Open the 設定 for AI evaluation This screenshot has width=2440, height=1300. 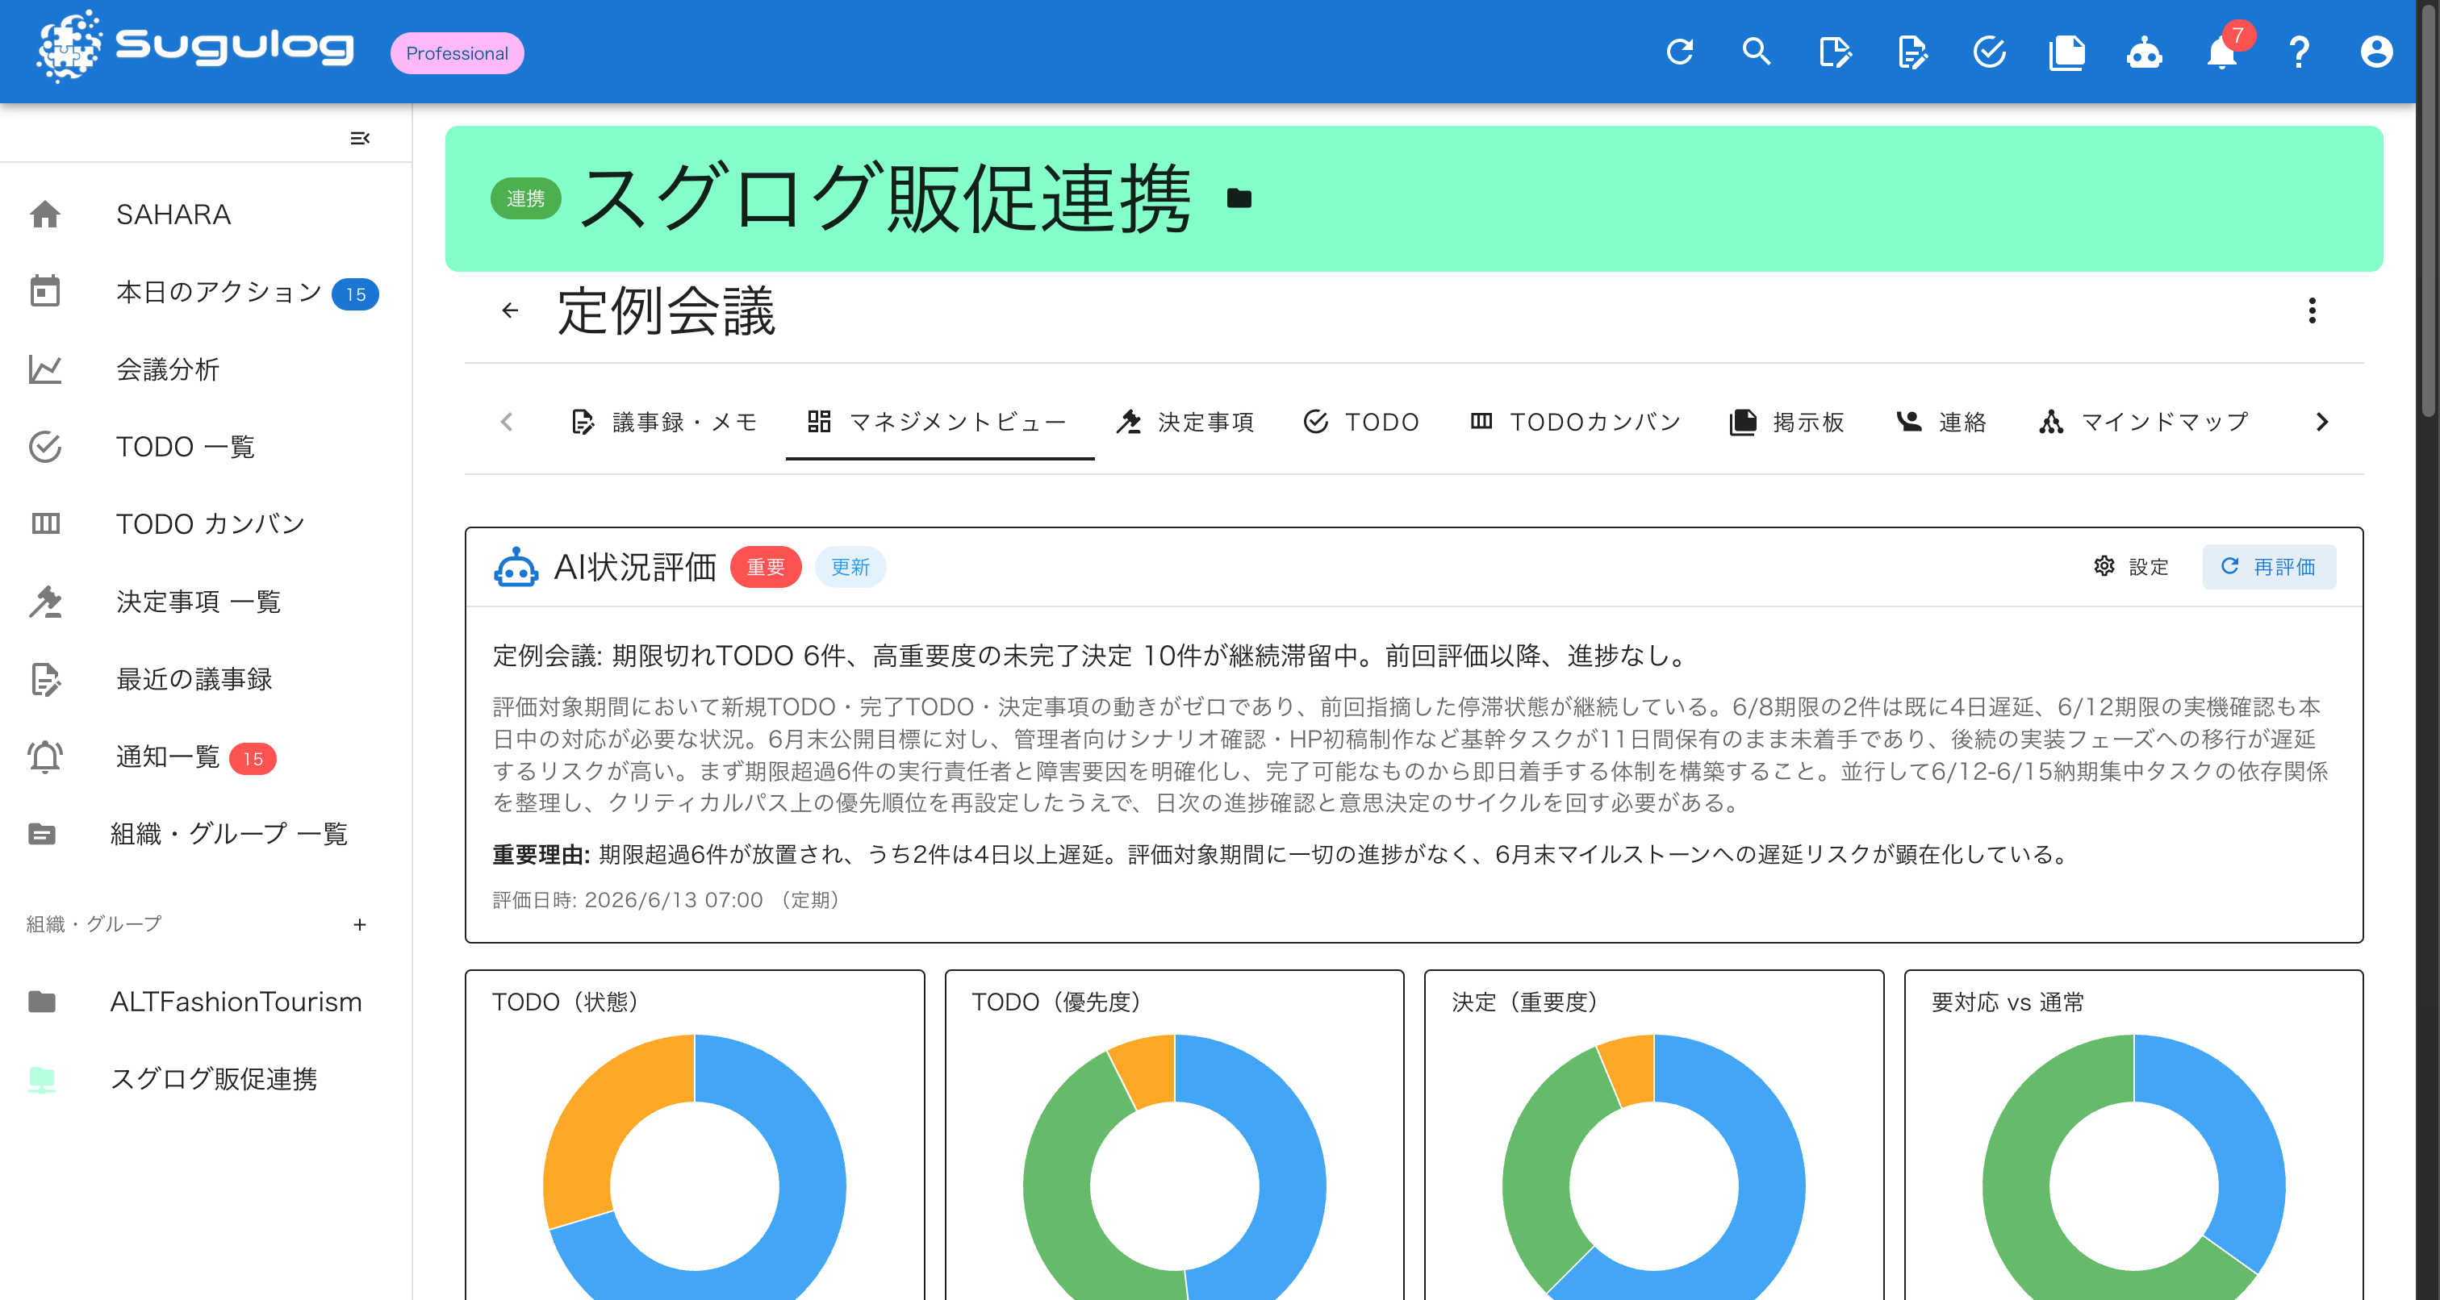(x=2131, y=566)
